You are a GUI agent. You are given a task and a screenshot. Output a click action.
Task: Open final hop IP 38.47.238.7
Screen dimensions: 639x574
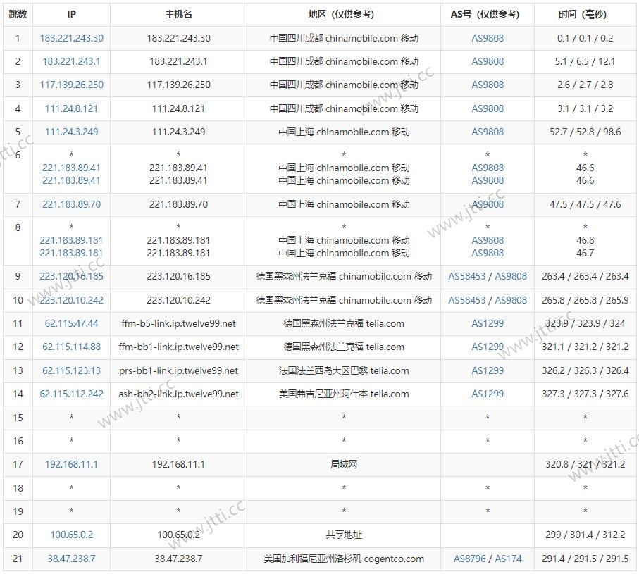pyautogui.click(x=71, y=559)
